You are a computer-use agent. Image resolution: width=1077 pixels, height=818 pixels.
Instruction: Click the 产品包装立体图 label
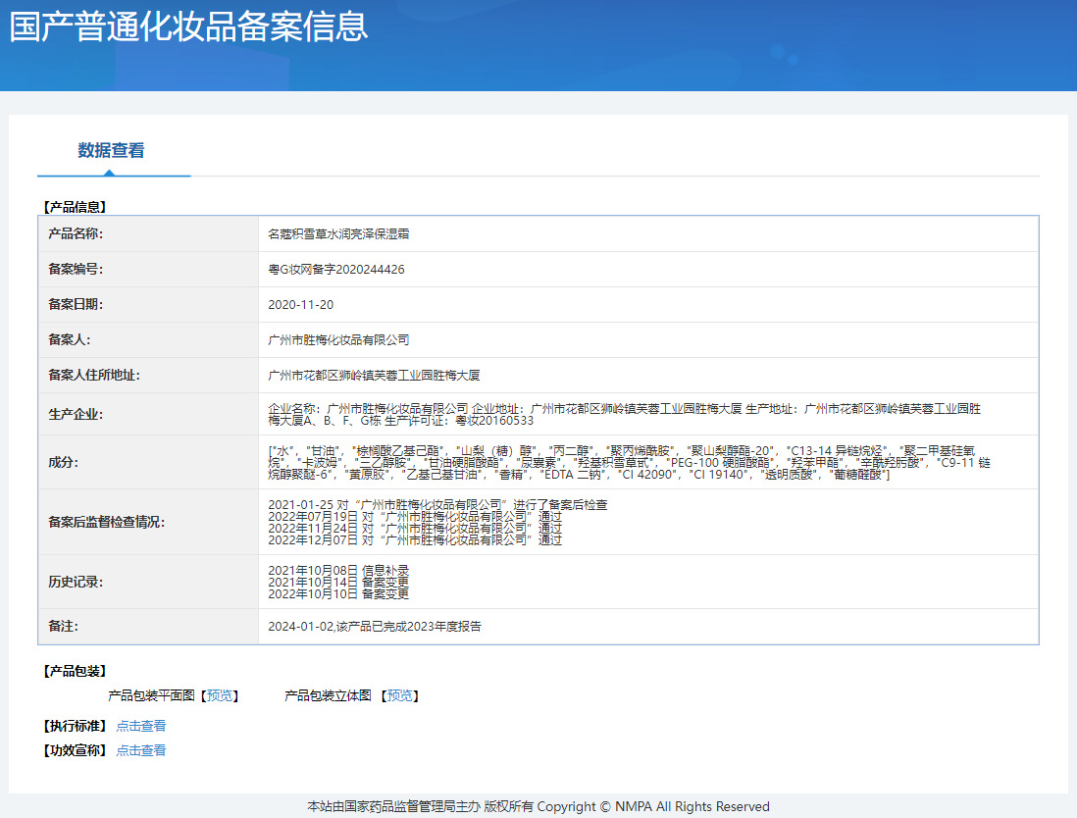[x=328, y=695]
